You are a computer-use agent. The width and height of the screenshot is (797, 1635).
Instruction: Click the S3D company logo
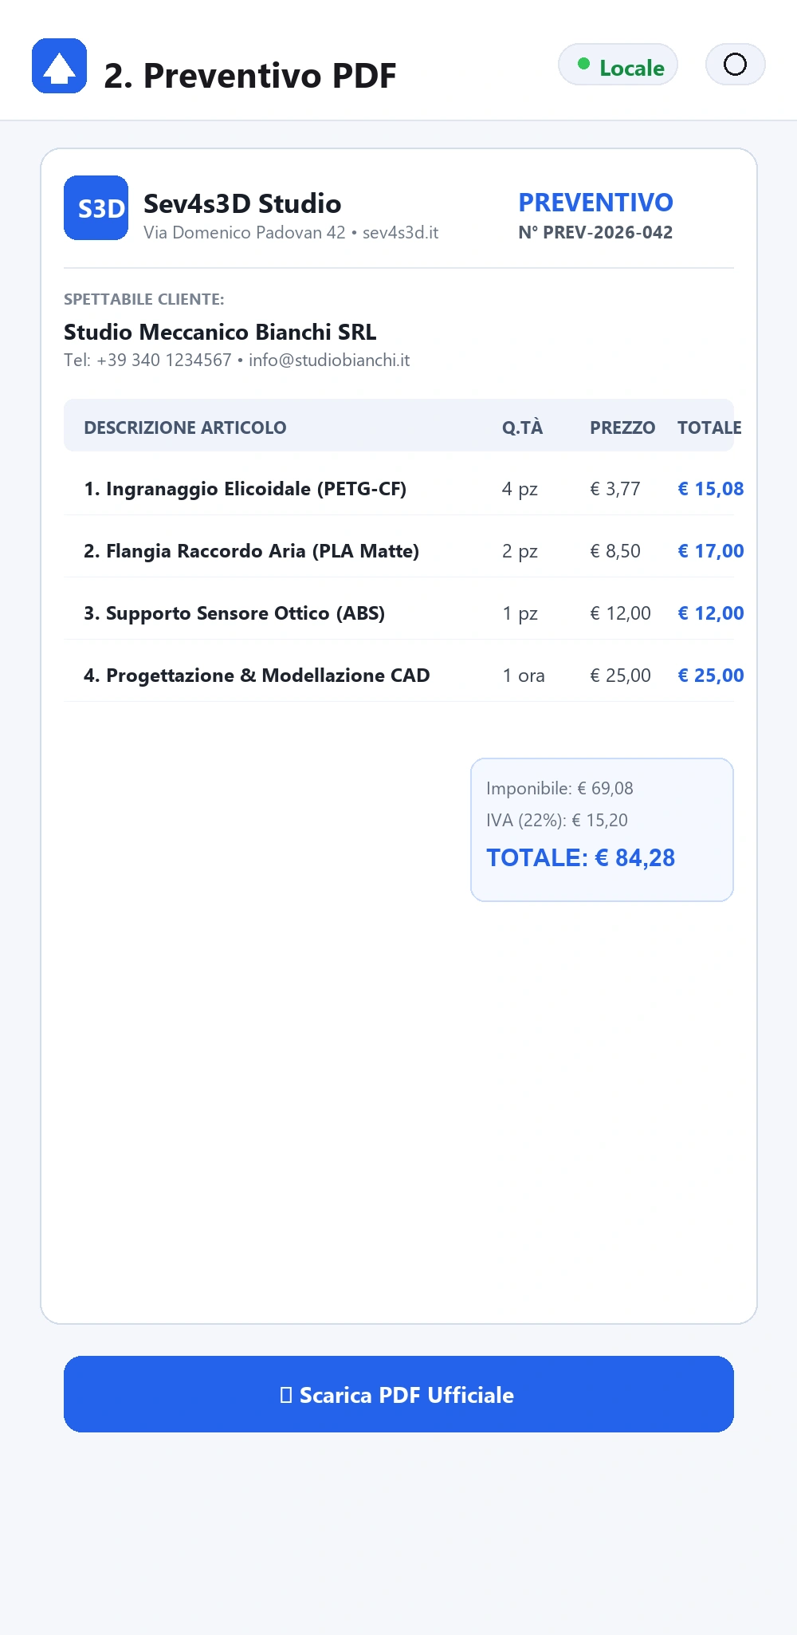[96, 207]
